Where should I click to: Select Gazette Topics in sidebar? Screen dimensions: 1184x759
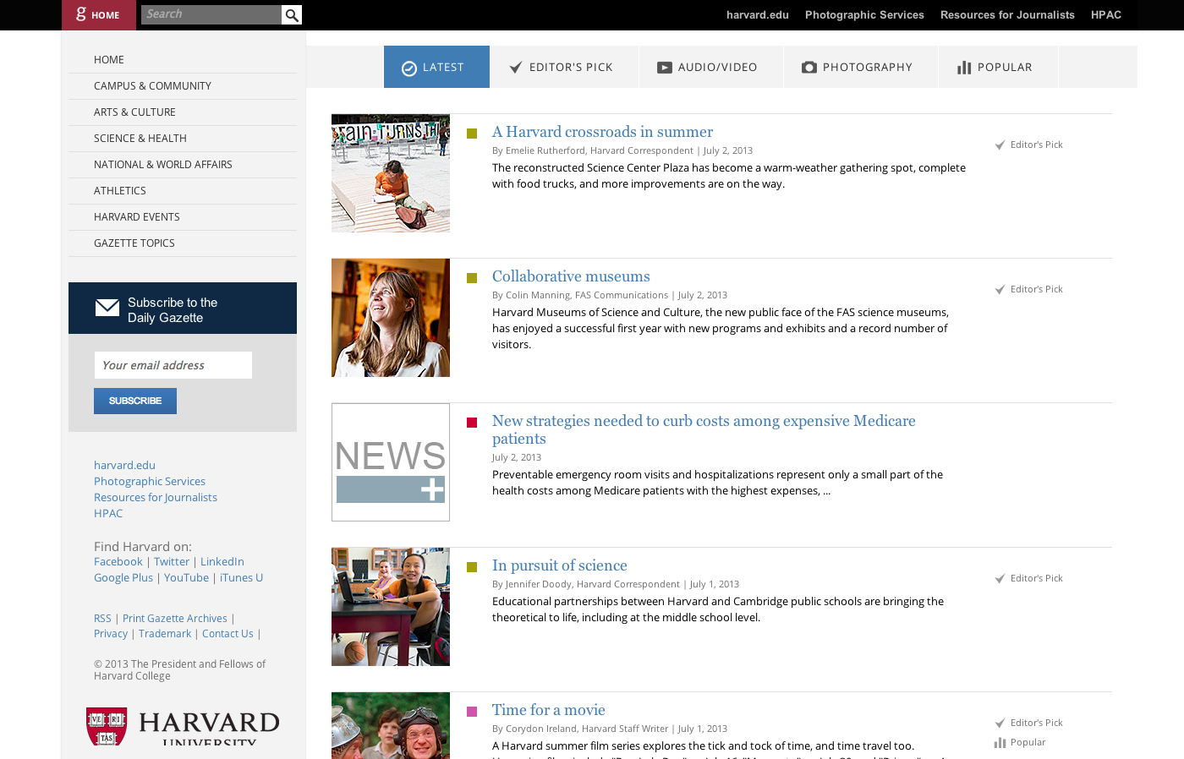click(x=183, y=243)
